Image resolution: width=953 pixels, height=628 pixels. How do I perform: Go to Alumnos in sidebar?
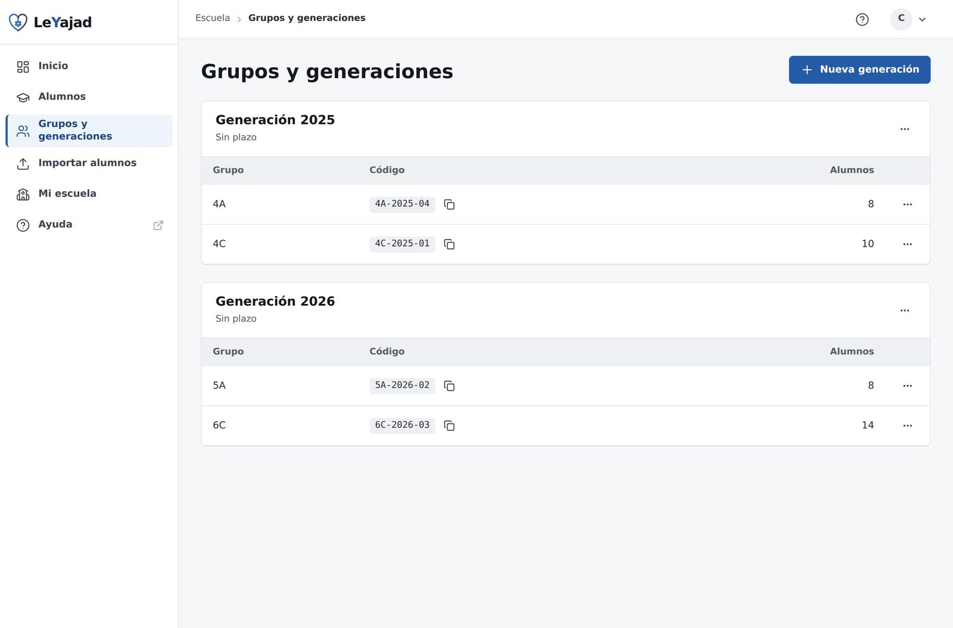(x=89, y=97)
